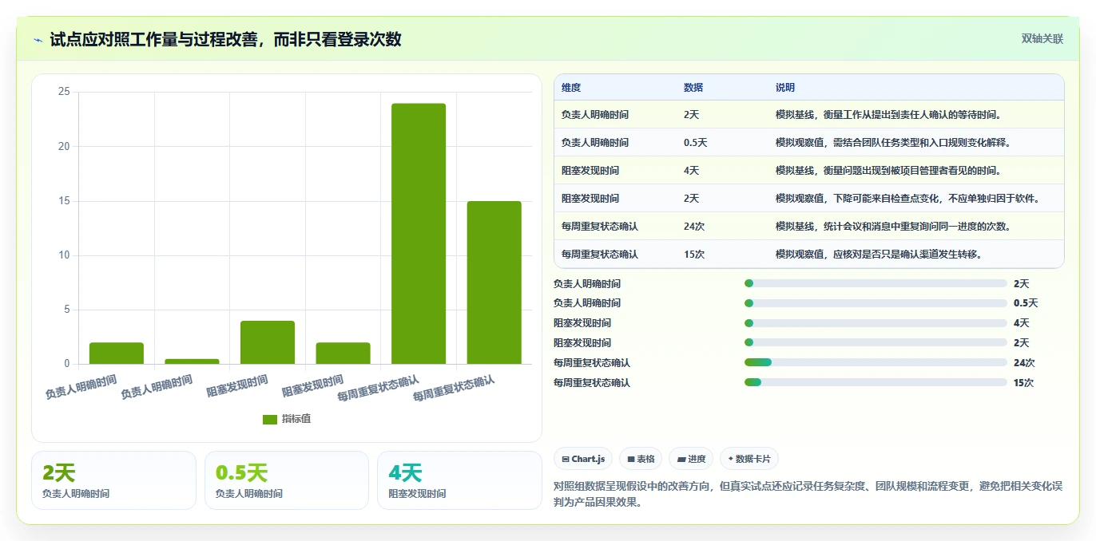Click the y-axis tick label 10
Viewport: 1096px width, 541px height.
point(64,255)
